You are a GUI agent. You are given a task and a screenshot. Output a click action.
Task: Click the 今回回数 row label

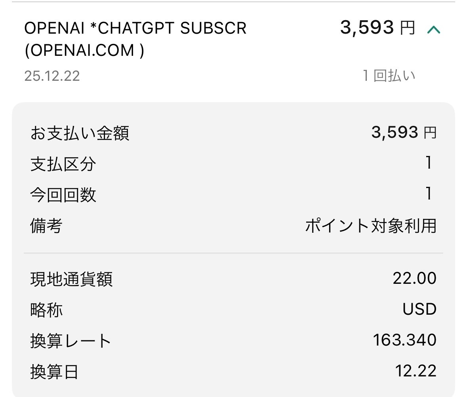[63, 195]
